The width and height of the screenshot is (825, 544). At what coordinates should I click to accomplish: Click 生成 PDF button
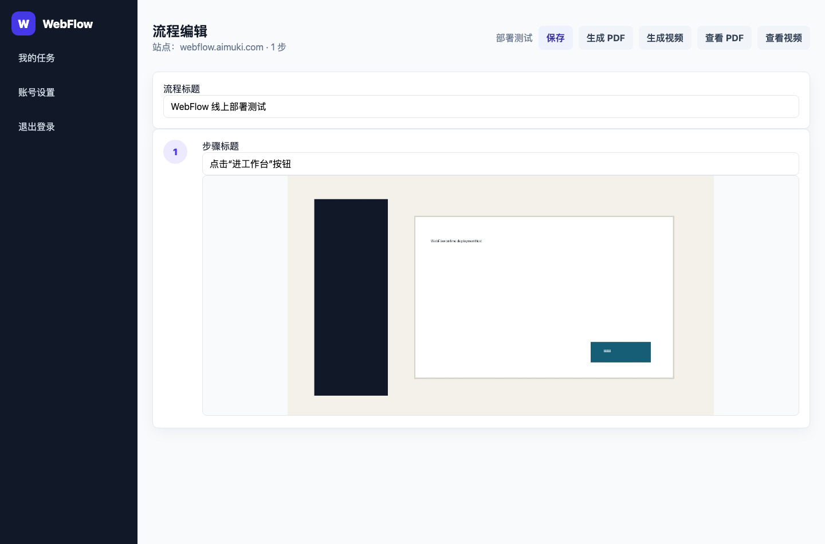click(606, 38)
